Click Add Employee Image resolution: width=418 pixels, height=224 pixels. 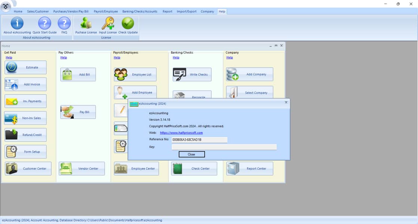135,92
